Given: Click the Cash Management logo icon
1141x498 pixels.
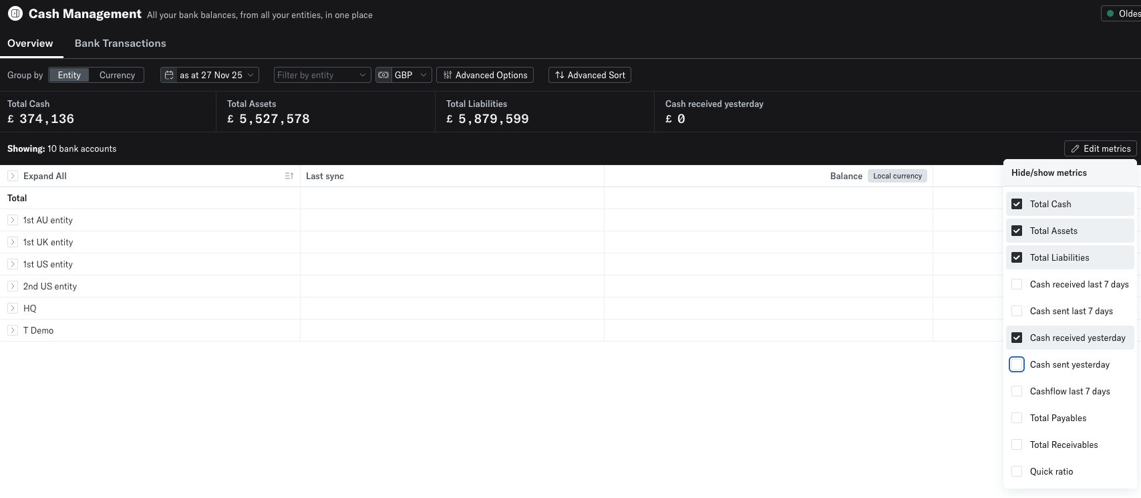Looking at the screenshot, I should 15,13.
